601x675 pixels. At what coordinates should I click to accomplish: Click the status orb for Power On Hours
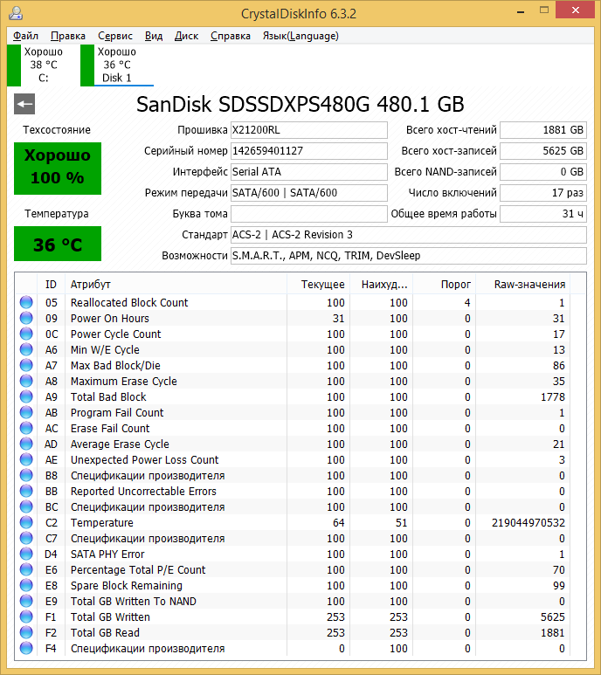tap(25, 319)
